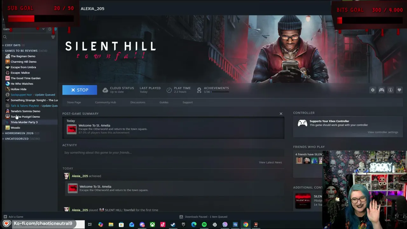Select Escape from Umbra in library
This screenshot has width=407, height=229.
[x=23, y=67]
